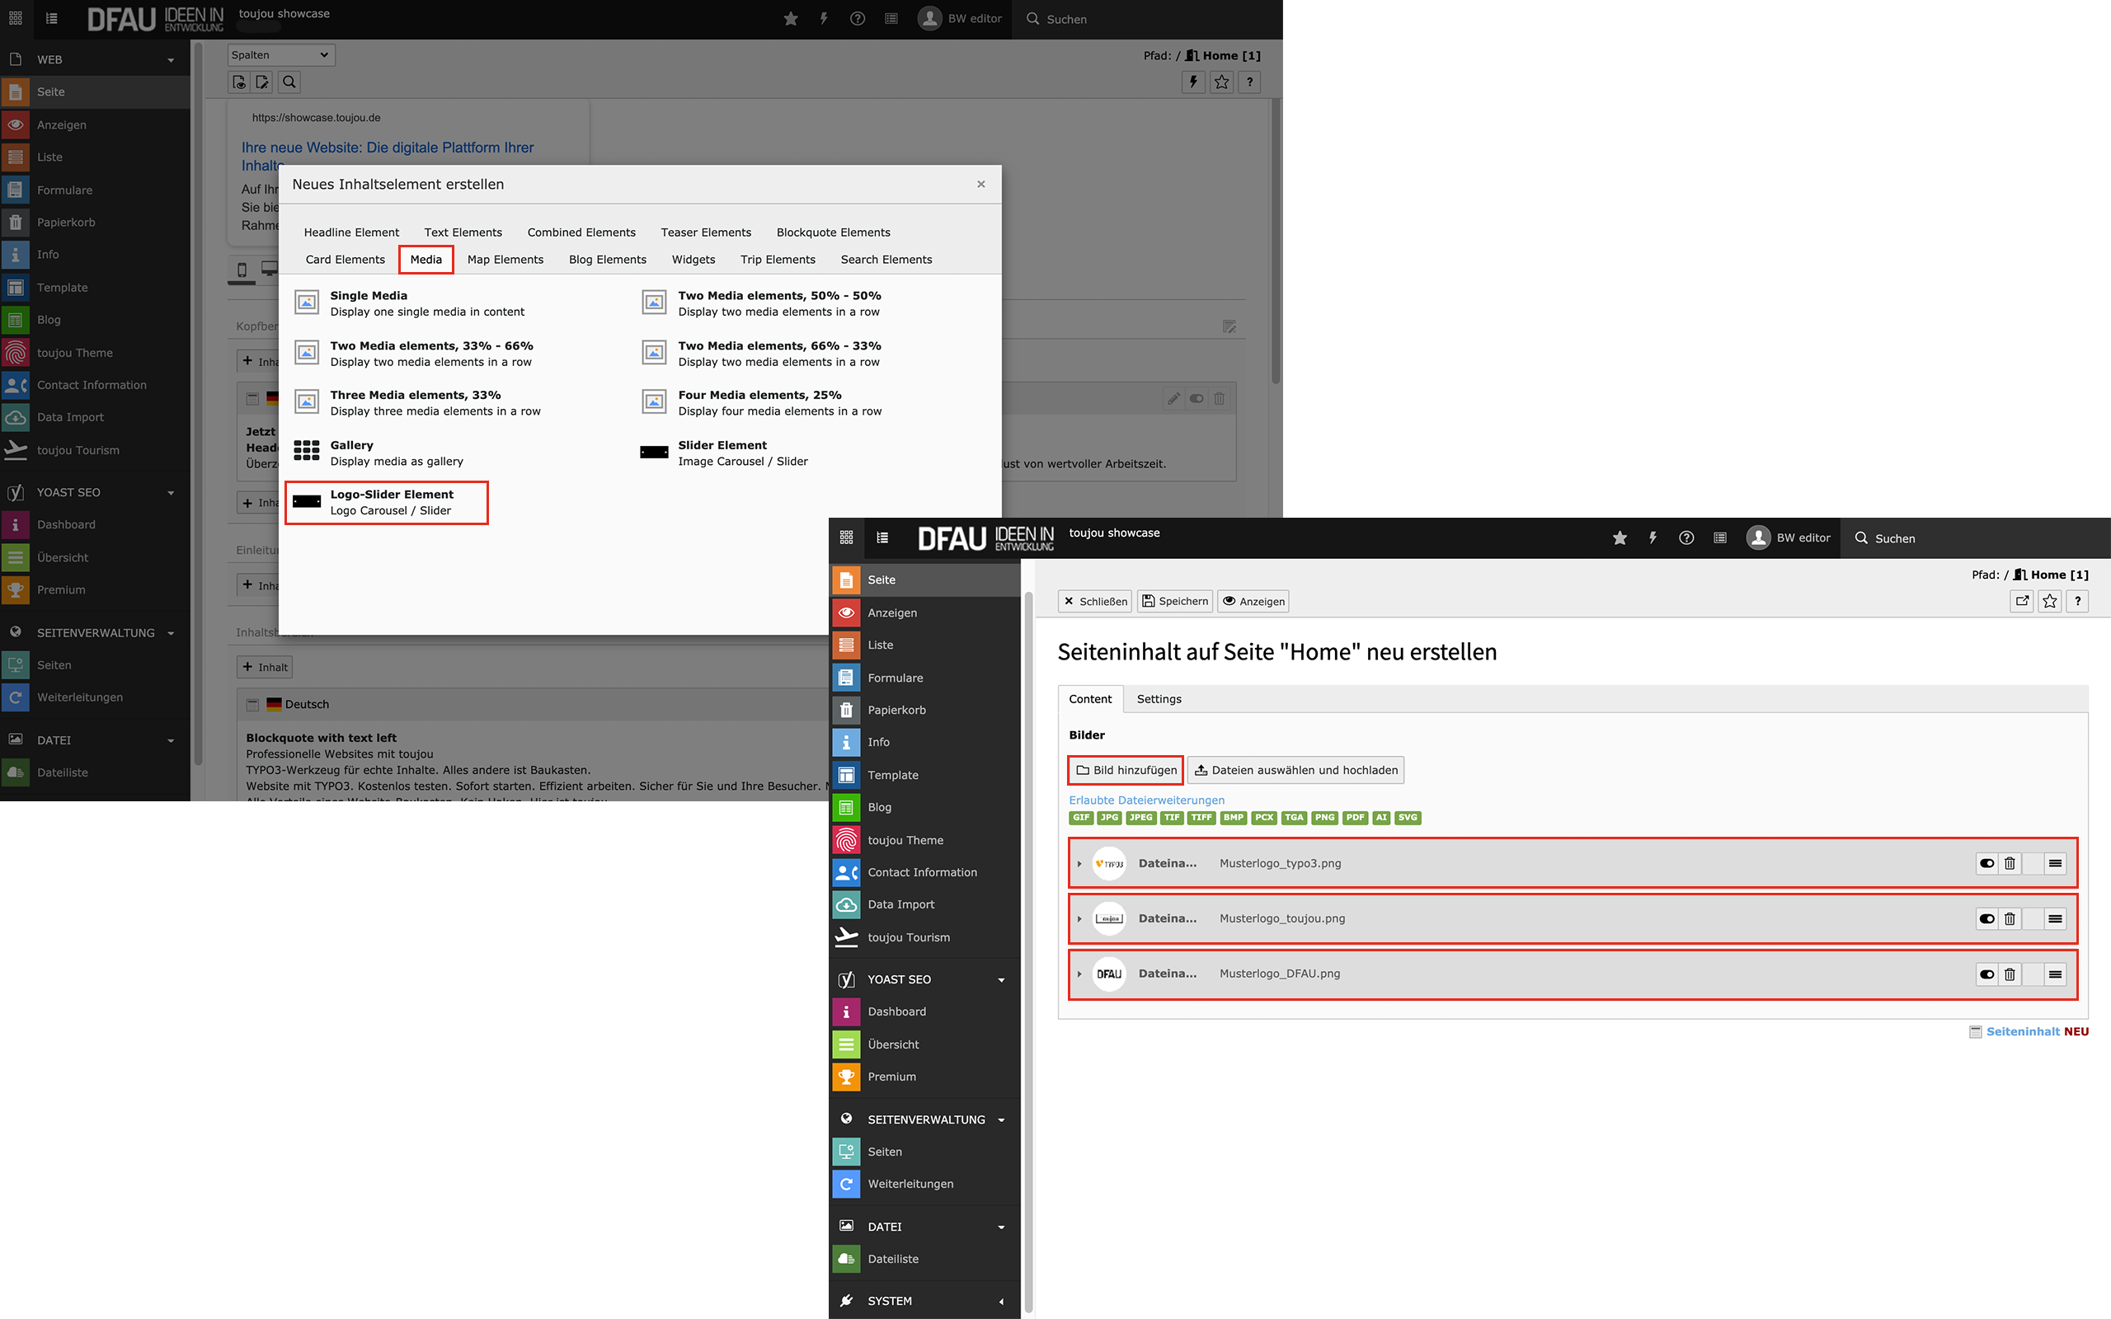This screenshot has height=1319, width=2111.
Task: Open toujou Theme module in lower sidebar
Action: (x=905, y=840)
